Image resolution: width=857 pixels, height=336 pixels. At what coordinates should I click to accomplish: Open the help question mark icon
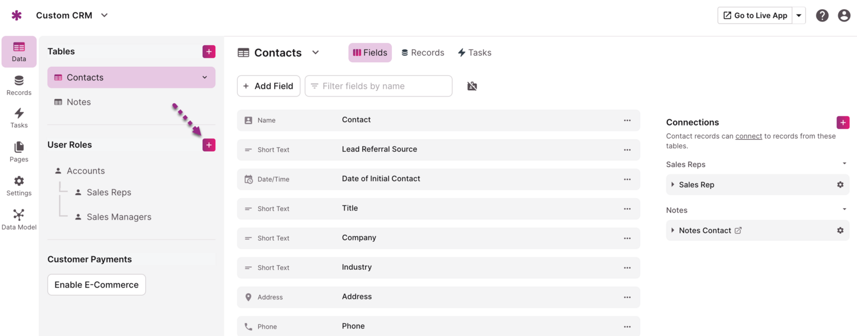822,15
